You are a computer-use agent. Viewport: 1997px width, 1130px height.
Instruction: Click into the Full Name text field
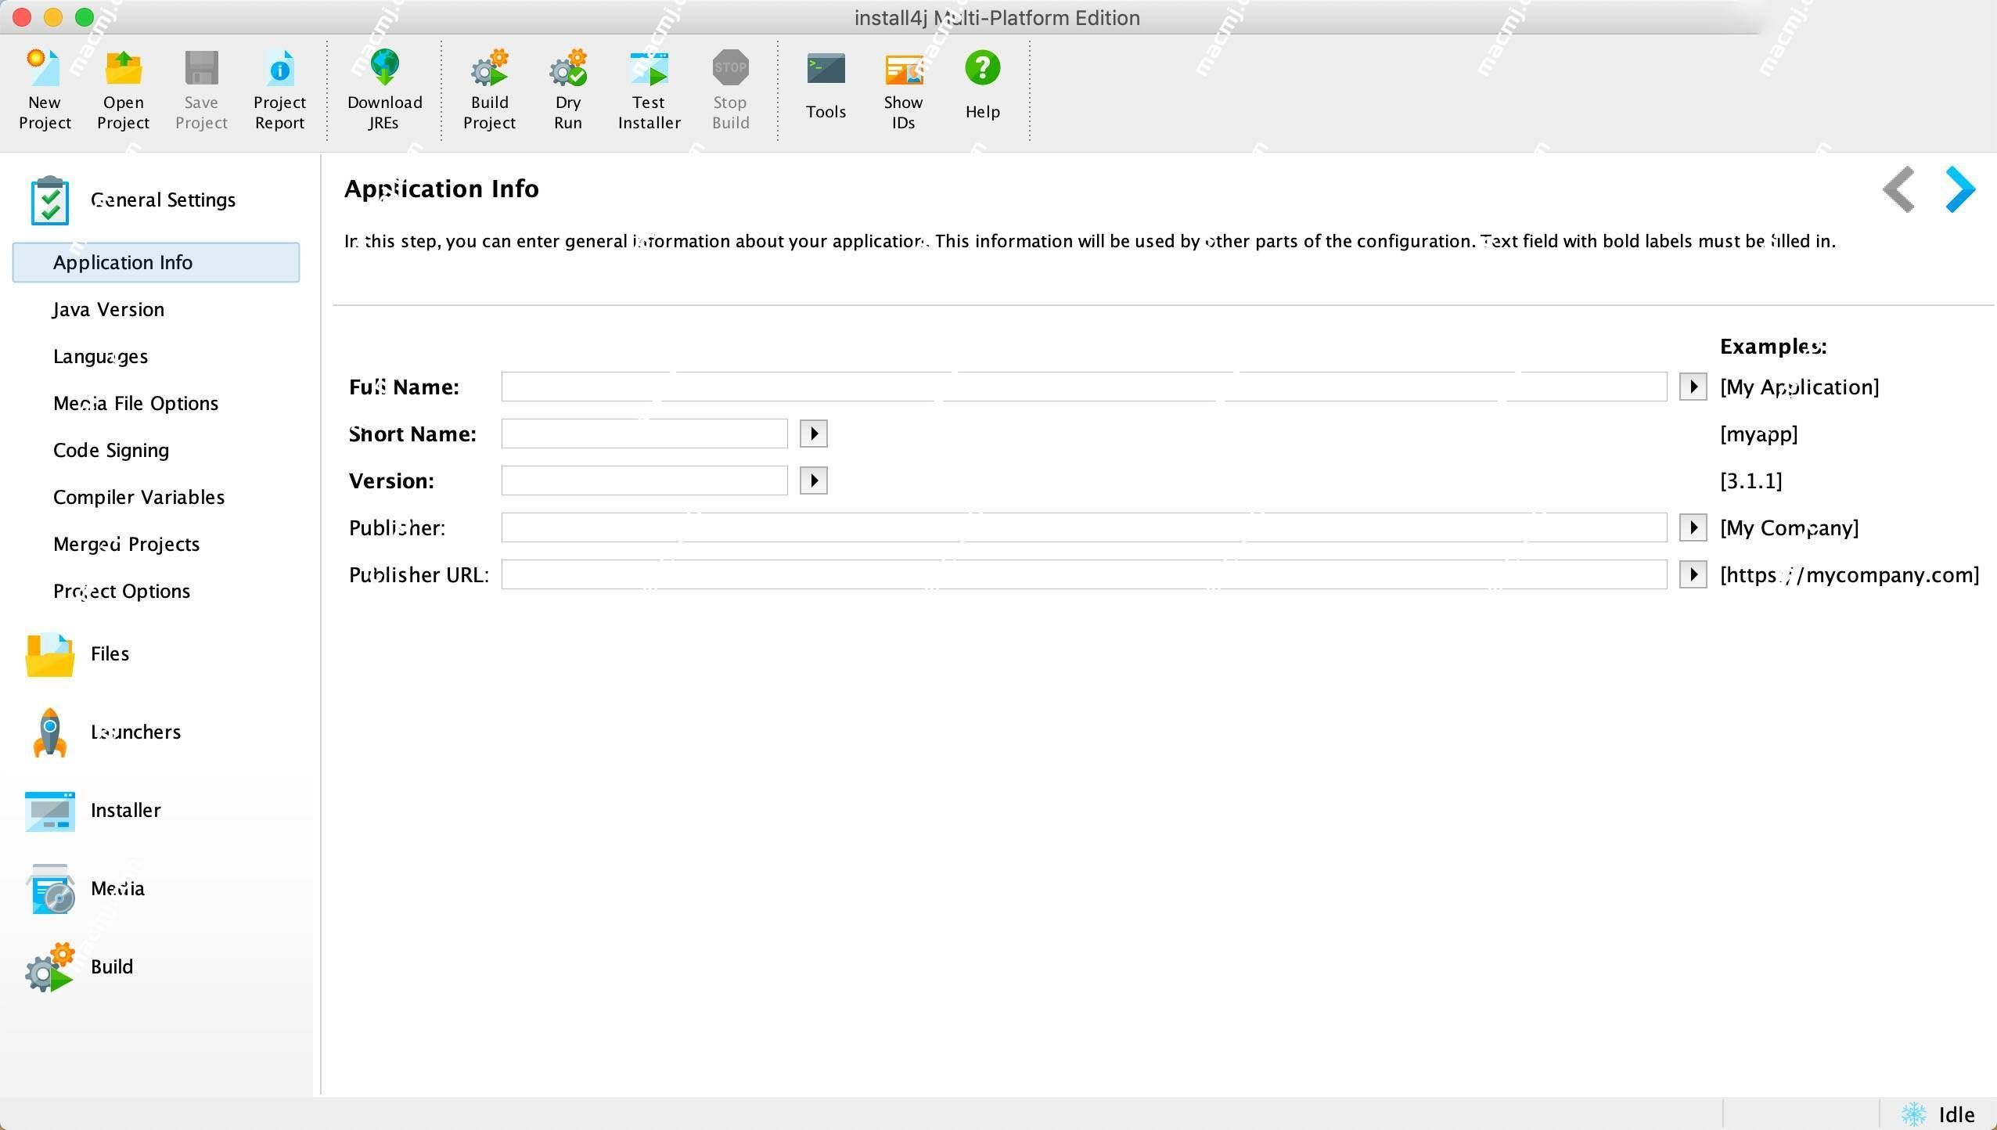(x=1084, y=387)
